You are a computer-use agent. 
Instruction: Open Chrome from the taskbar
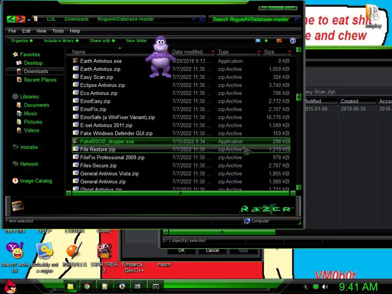coord(87,286)
